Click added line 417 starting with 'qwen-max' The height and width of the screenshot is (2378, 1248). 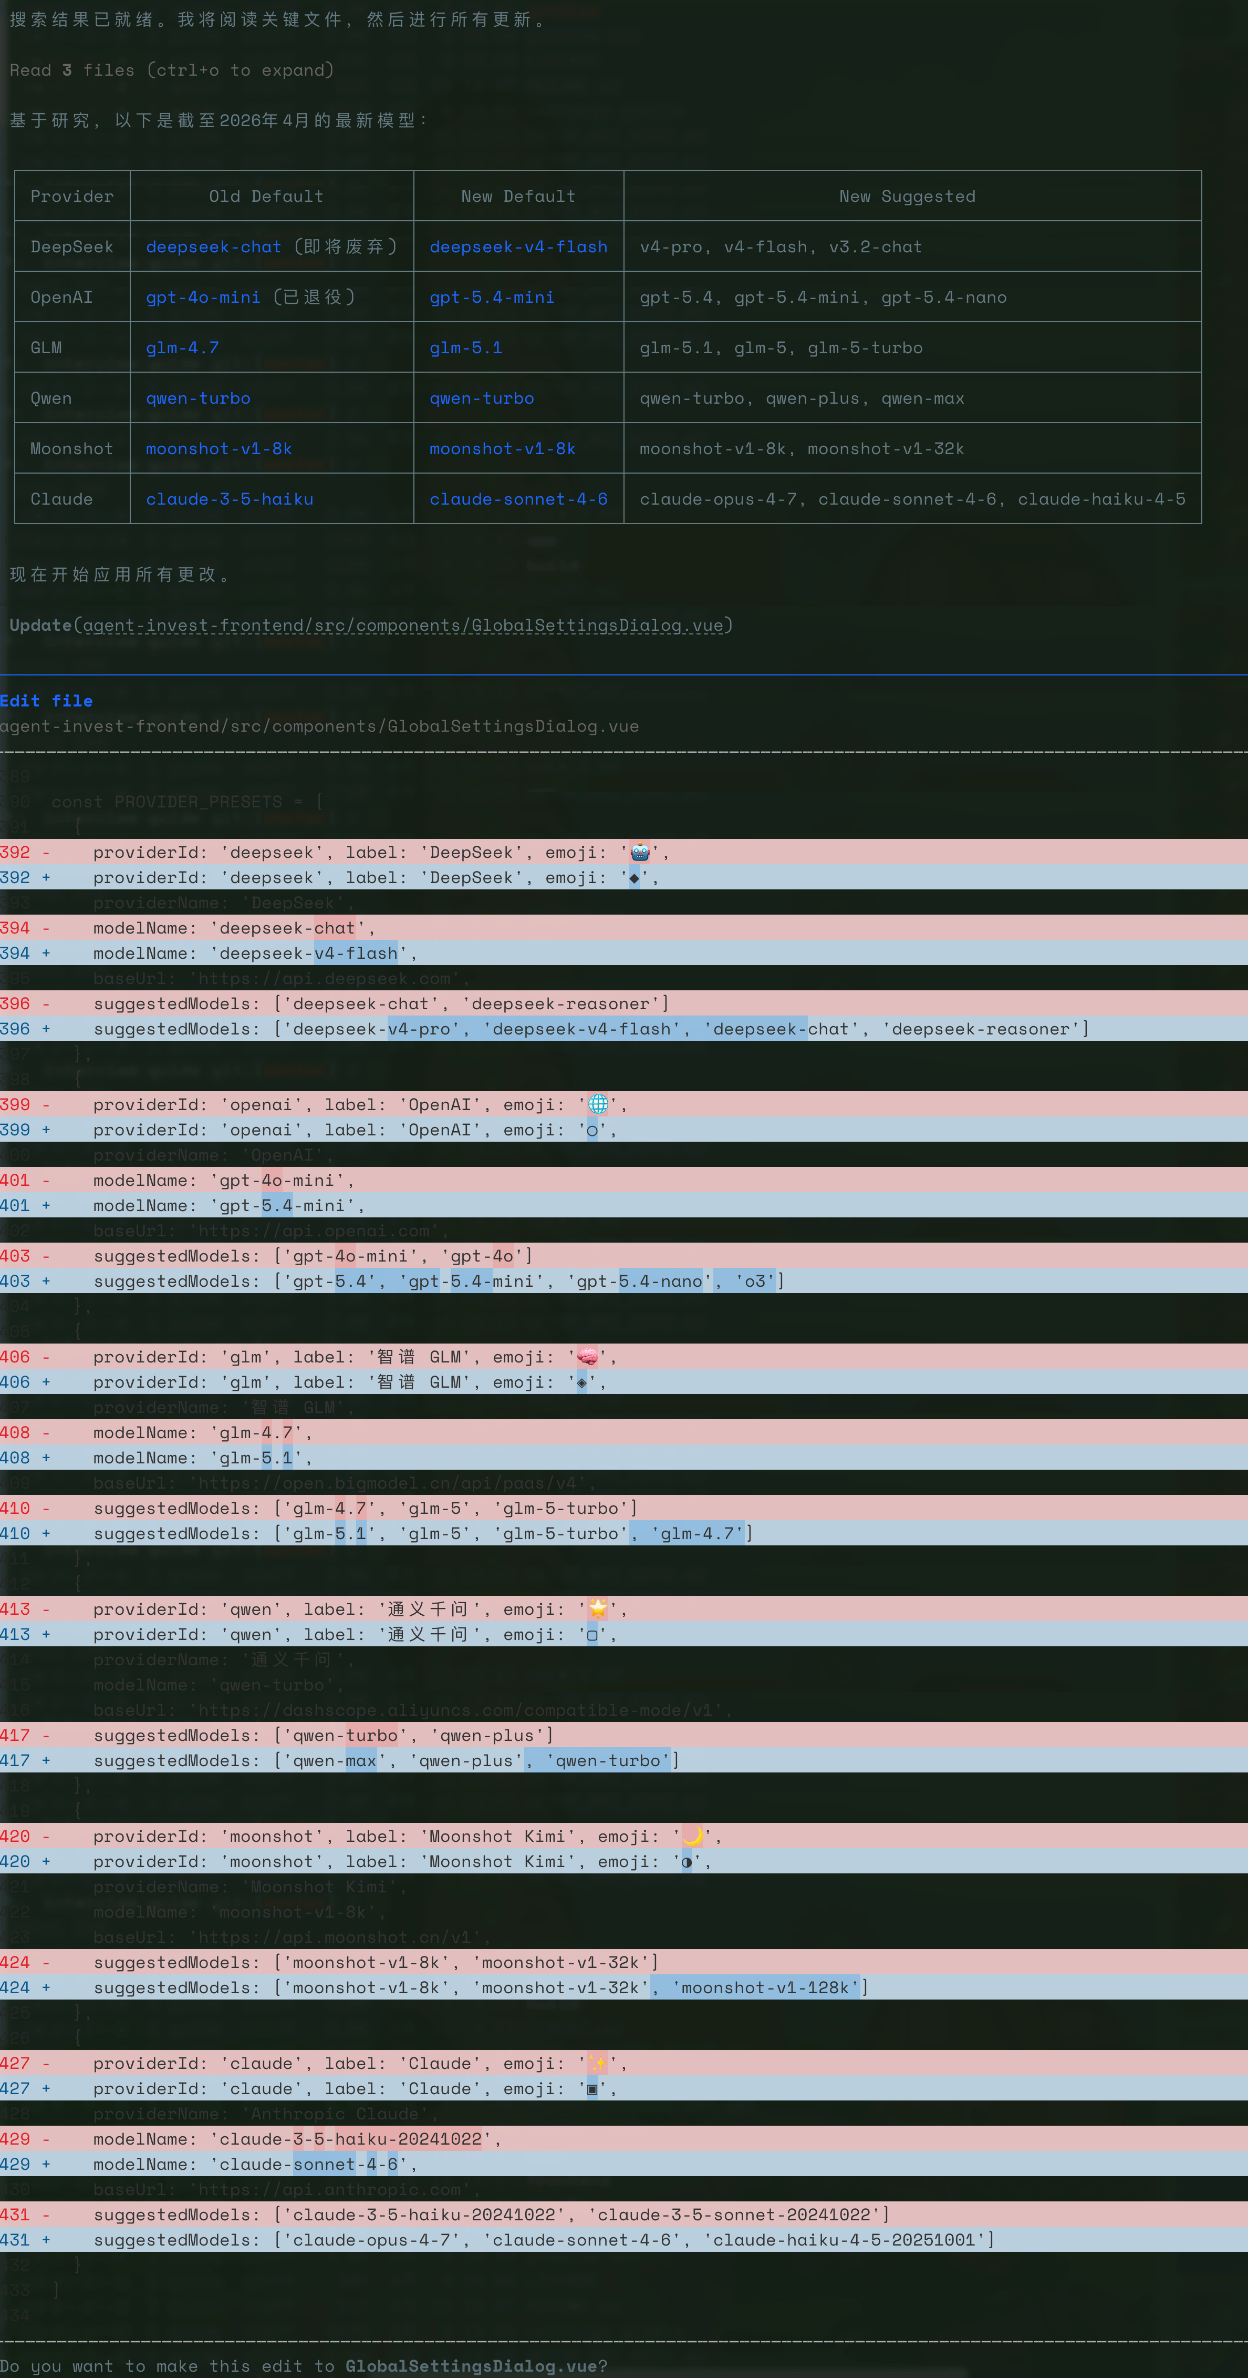(x=623, y=1759)
